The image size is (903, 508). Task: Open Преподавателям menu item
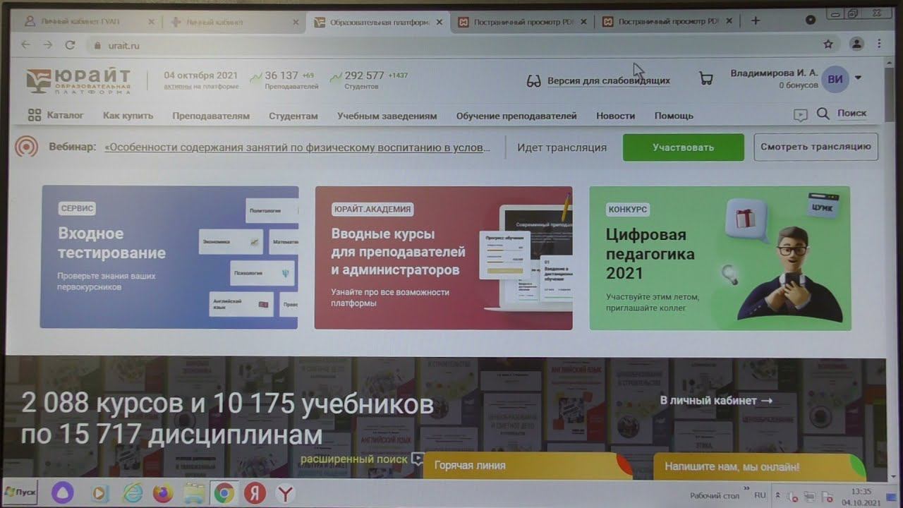click(211, 116)
